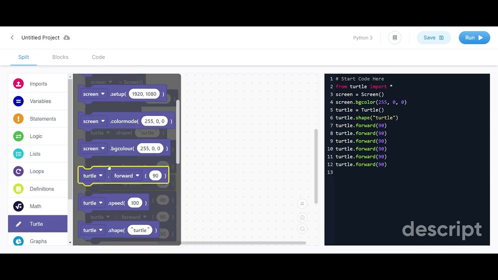The width and height of the screenshot is (498, 280).
Task: Switch to the Blocks view tab
Action: coord(60,57)
